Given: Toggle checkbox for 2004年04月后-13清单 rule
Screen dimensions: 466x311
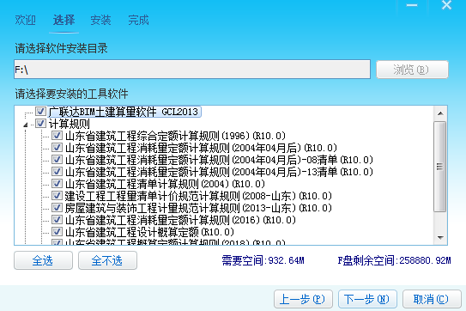Looking at the screenshot, I should click(x=57, y=172).
